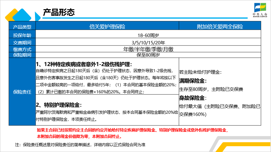Click the line starting 给付最大值

pyautogui.click(x=220, y=106)
